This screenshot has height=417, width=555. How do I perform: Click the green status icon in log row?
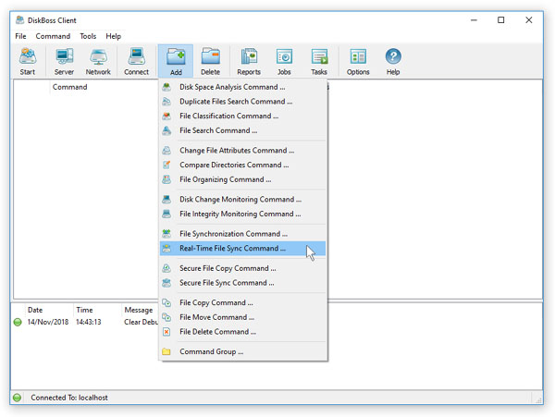(18, 322)
